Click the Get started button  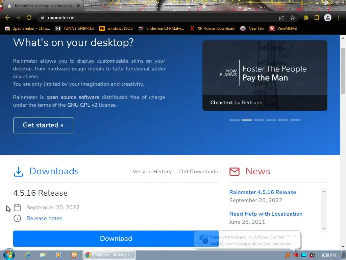click(43, 125)
